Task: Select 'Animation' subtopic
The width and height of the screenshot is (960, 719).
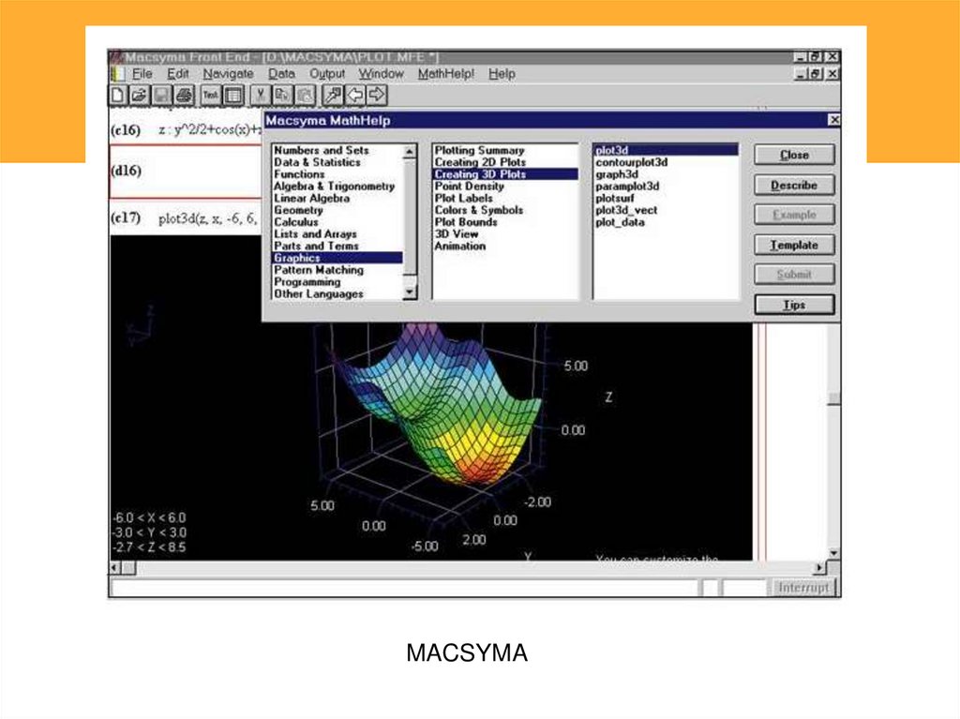Action: [x=459, y=246]
